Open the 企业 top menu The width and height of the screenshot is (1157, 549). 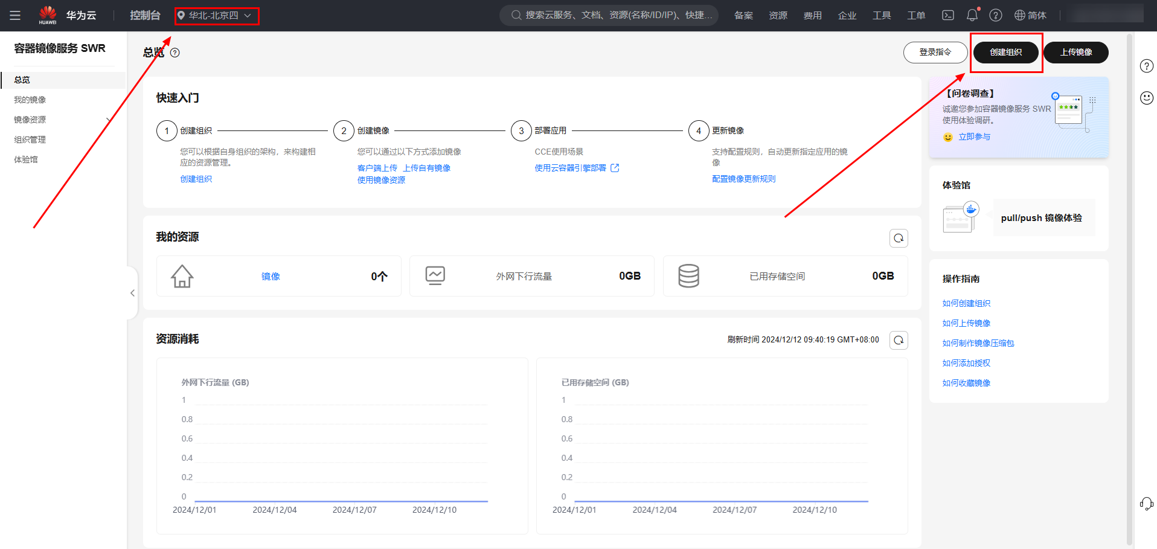847,15
